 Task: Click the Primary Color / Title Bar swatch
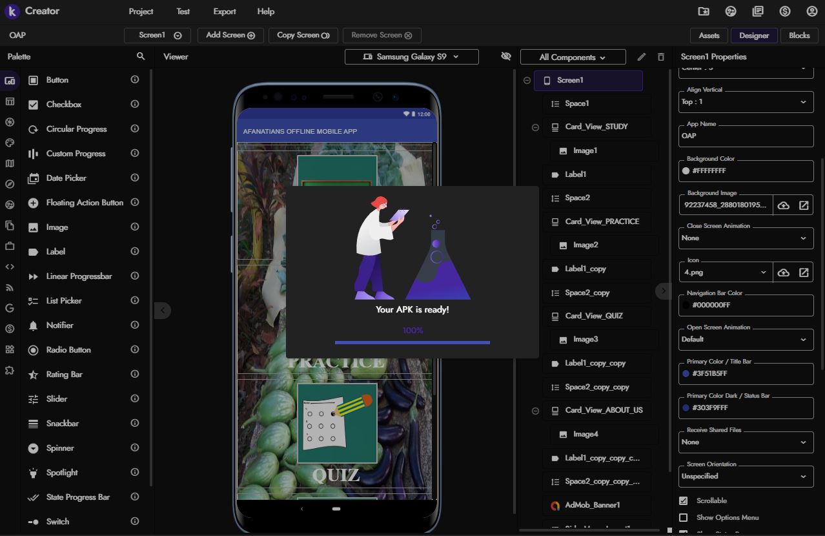[686, 373]
